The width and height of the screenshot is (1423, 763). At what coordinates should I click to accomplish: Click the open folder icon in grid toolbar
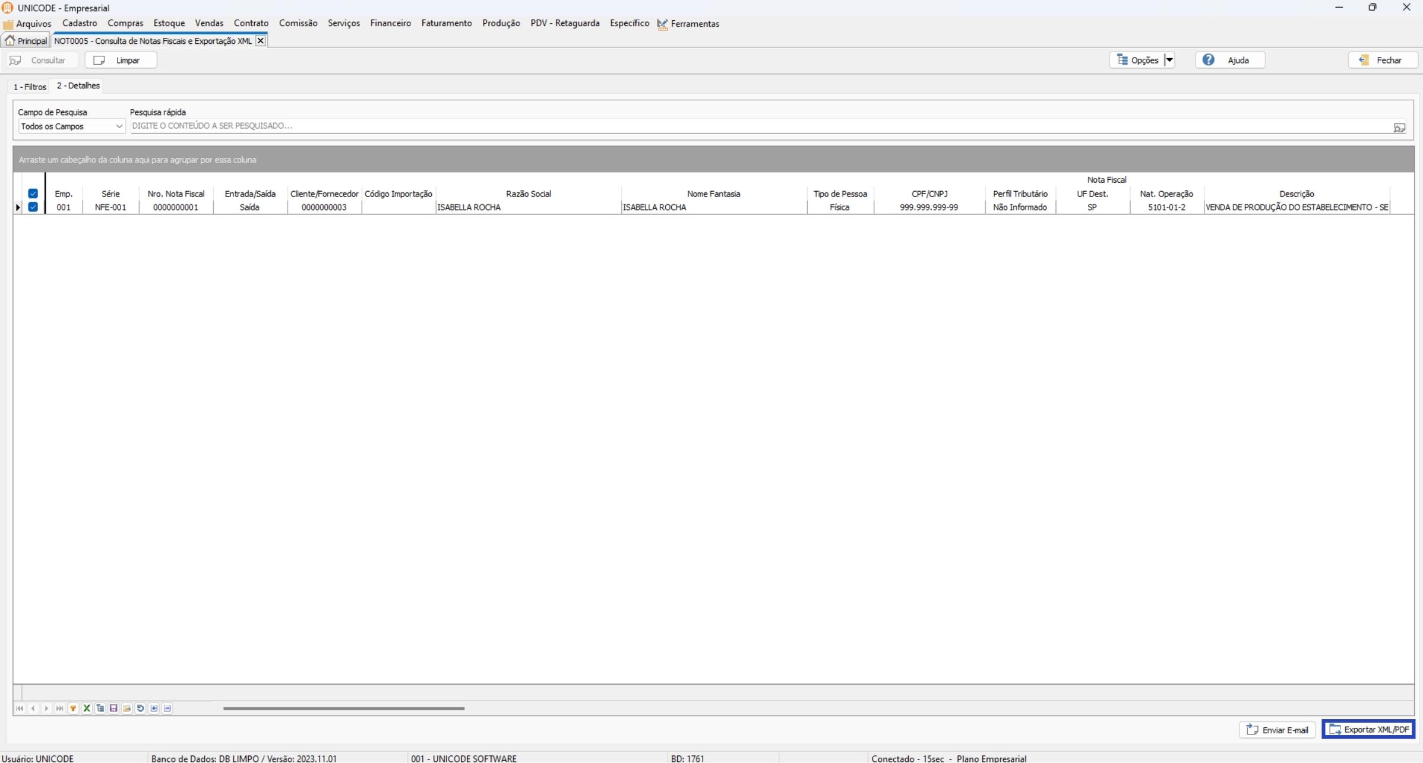(127, 708)
